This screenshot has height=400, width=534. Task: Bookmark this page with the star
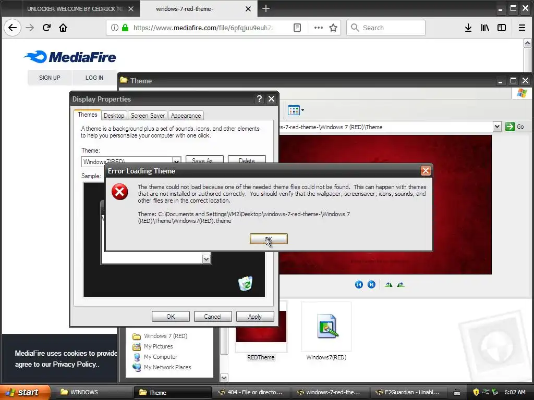coord(333,28)
